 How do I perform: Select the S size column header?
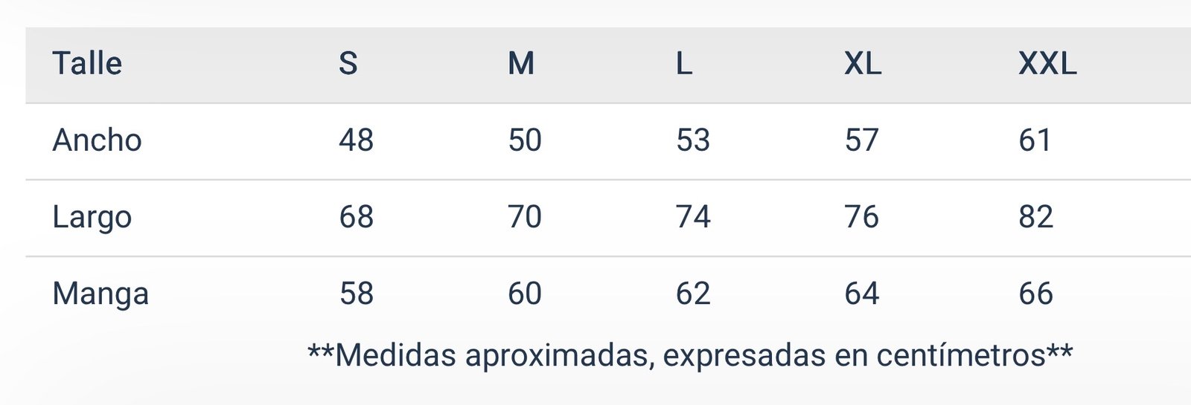pos(348,64)
